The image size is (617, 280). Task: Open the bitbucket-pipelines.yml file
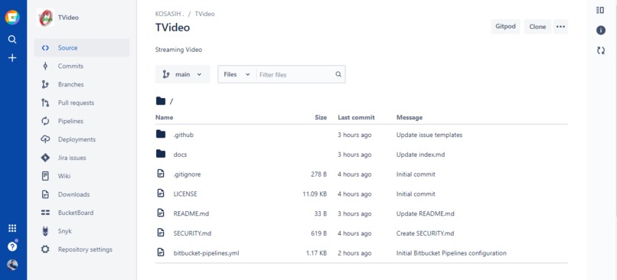tap(206, 253)
